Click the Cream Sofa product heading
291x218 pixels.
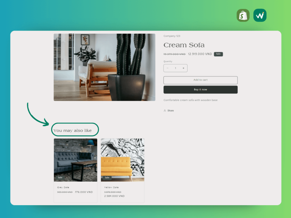click(184, 45)
